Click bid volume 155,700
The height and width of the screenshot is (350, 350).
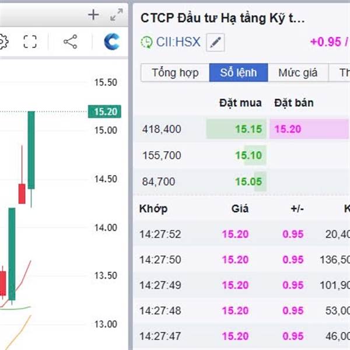tap(162, 155)
